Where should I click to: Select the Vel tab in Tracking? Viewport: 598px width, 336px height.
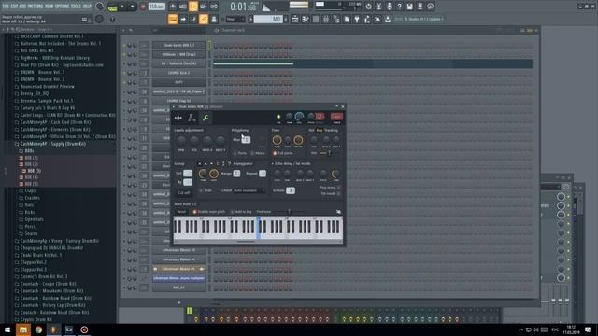(311, 131)
